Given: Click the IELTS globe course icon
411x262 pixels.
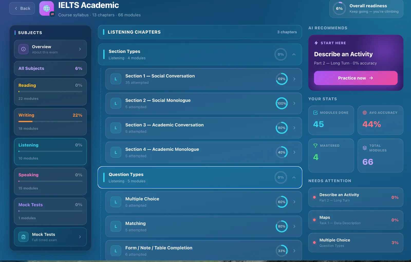Looking at the screenshot, I should tap(46, 8).
